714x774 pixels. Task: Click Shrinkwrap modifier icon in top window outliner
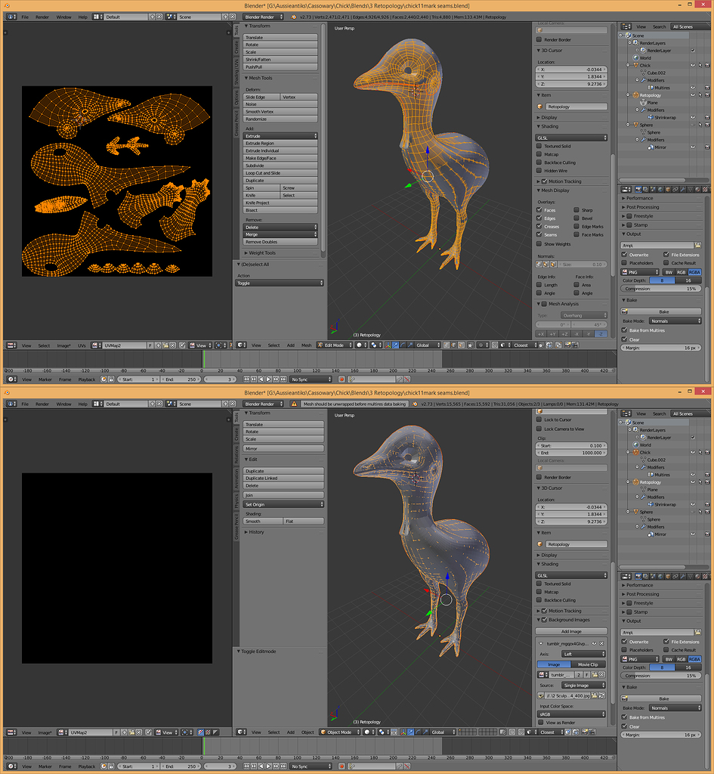pos(651,117)
